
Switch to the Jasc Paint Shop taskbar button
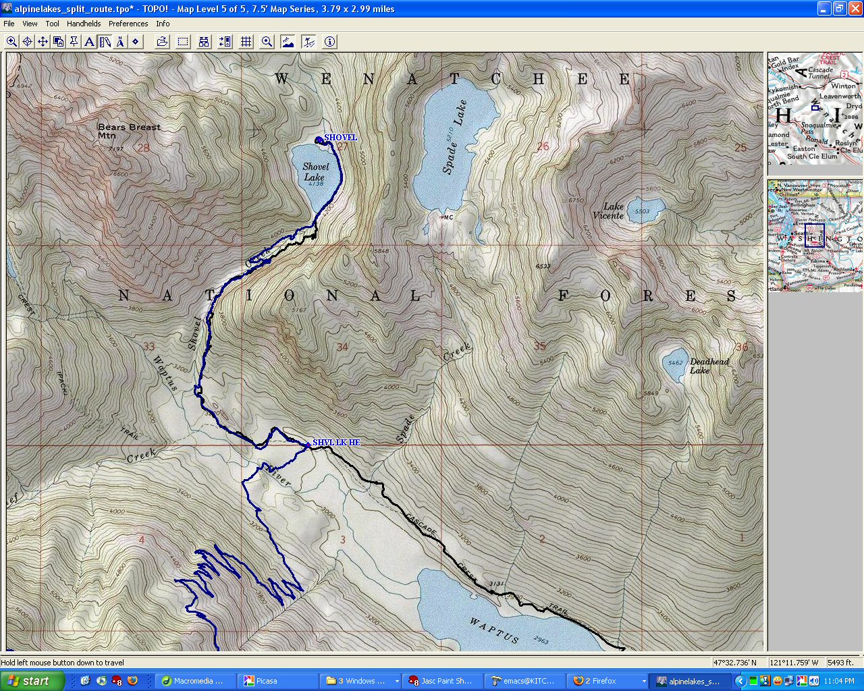(442, 681)
